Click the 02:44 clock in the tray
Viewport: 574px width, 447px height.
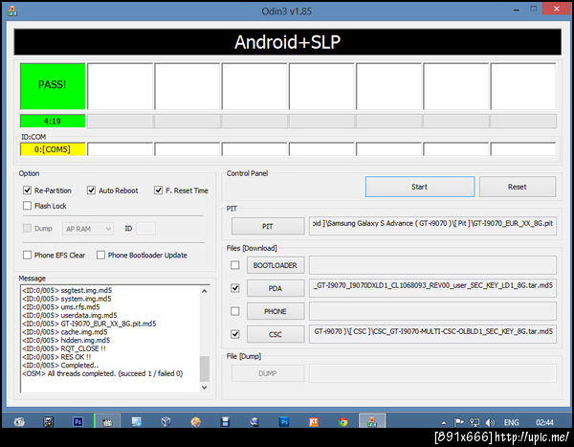544,422
